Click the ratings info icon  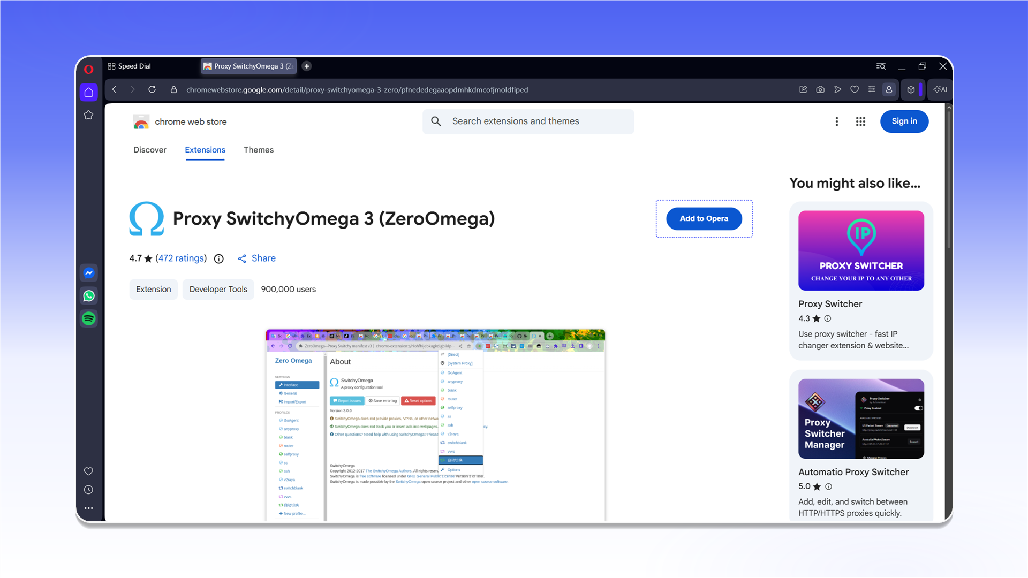point(219,259)
